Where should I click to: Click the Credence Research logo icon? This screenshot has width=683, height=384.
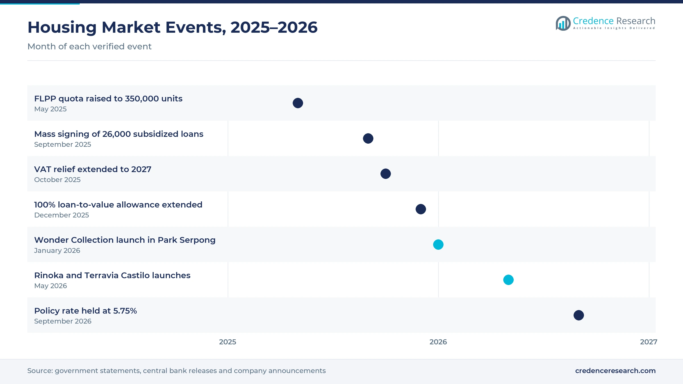(563, 23)
